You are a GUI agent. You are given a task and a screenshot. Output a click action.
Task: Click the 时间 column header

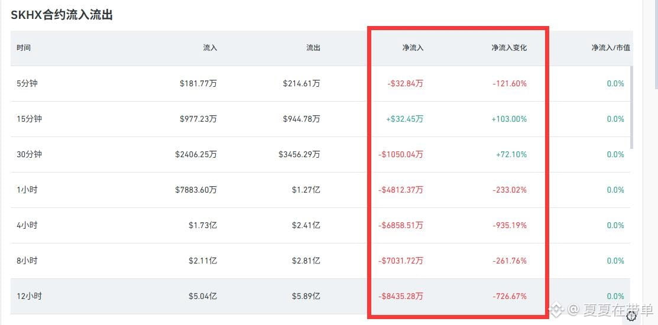pos(24,48)
